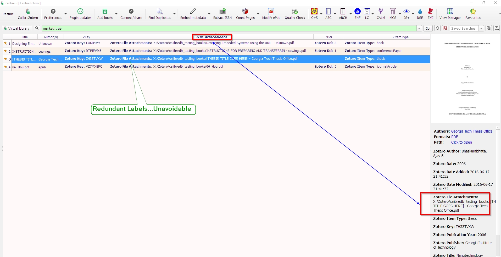The image size is (501, 257).
Task: Save the current search
Action: 497,28
